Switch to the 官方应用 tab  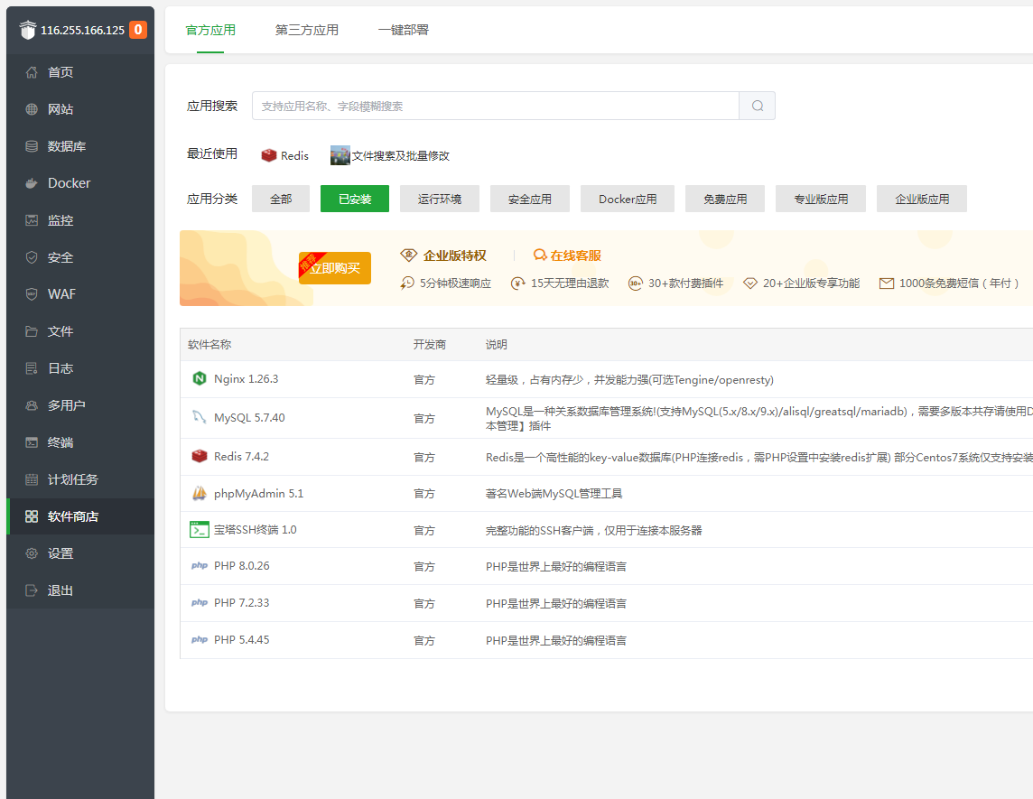(210, 31)
